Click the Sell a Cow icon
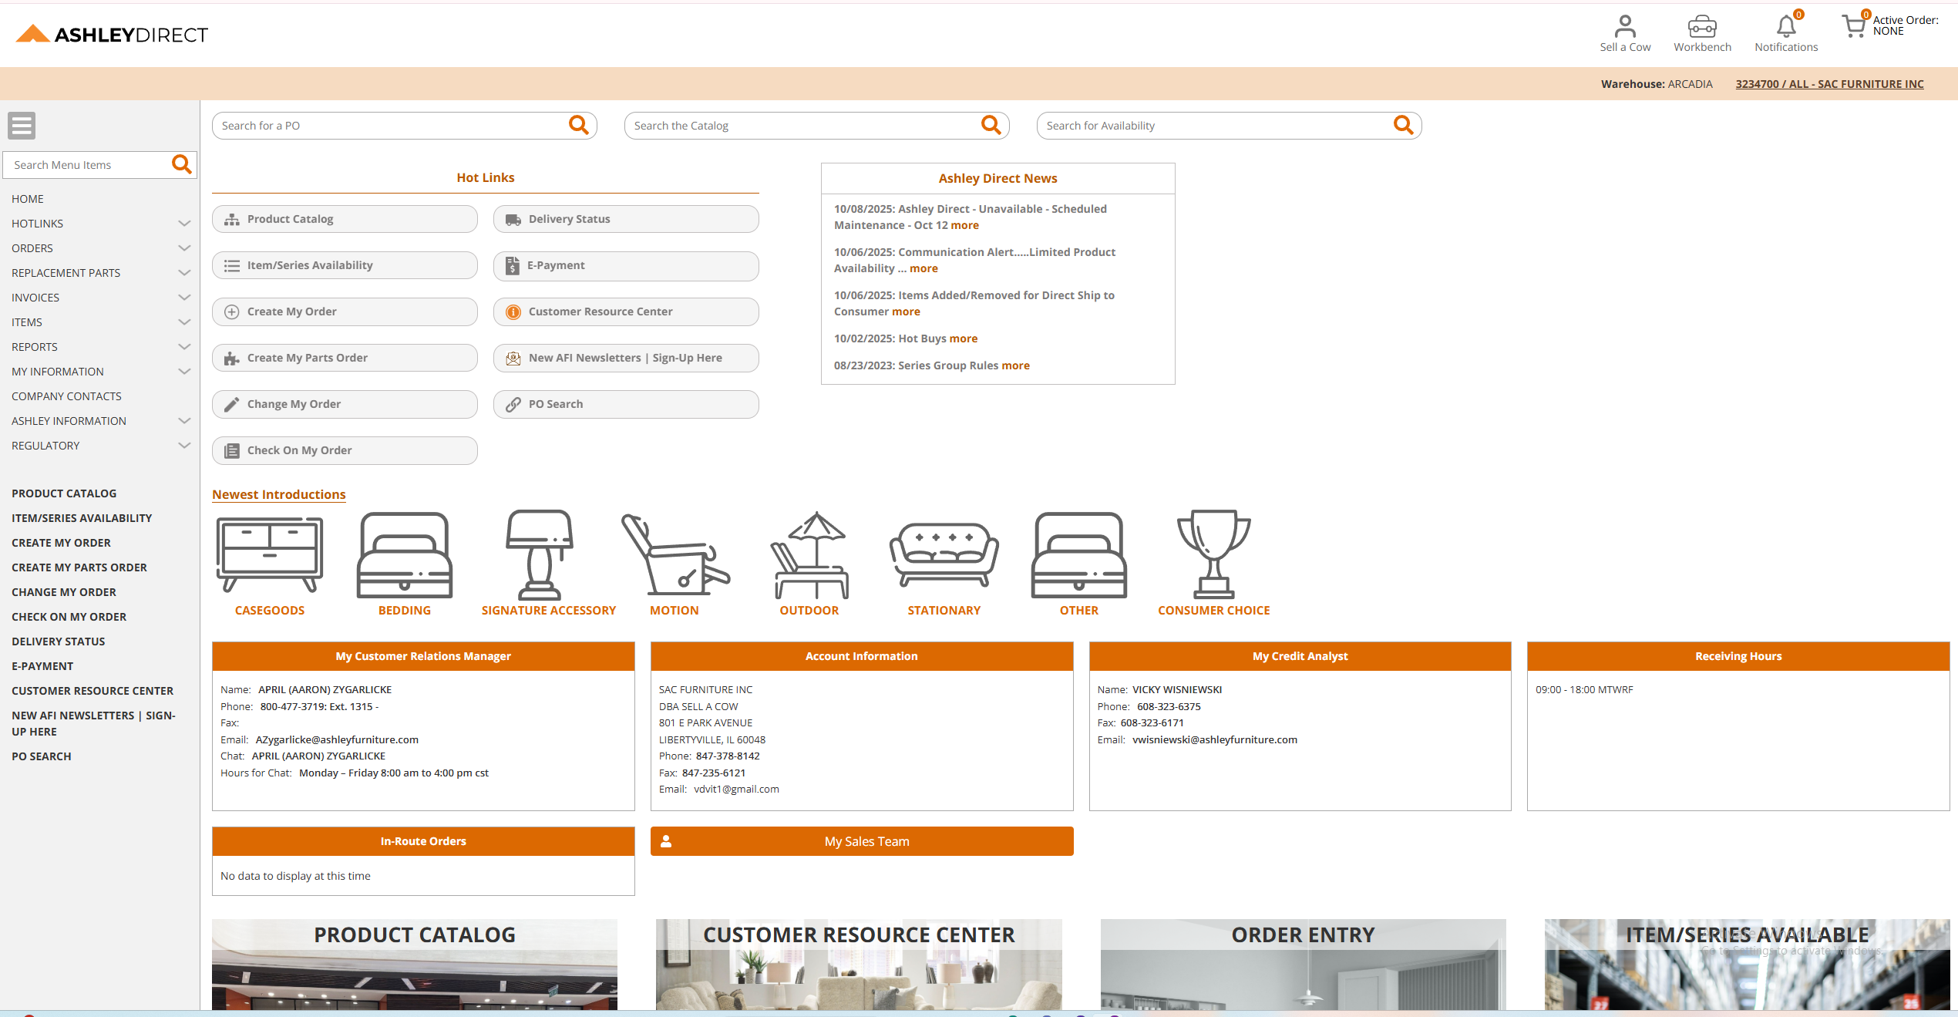 click(x=1625, y=28)
